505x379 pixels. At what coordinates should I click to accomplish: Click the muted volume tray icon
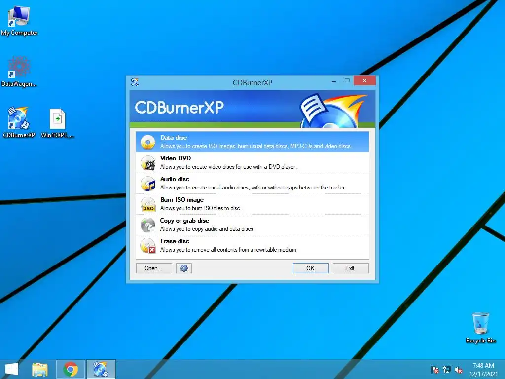click(459, 370)
